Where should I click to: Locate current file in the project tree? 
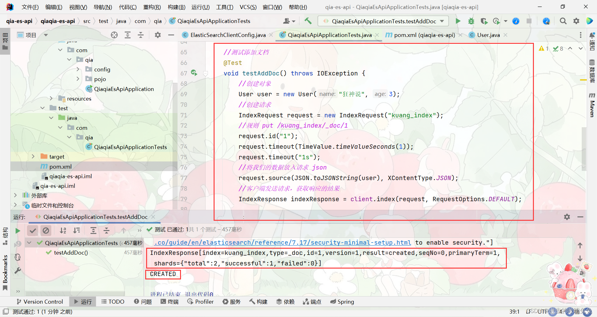coord(114,35)
